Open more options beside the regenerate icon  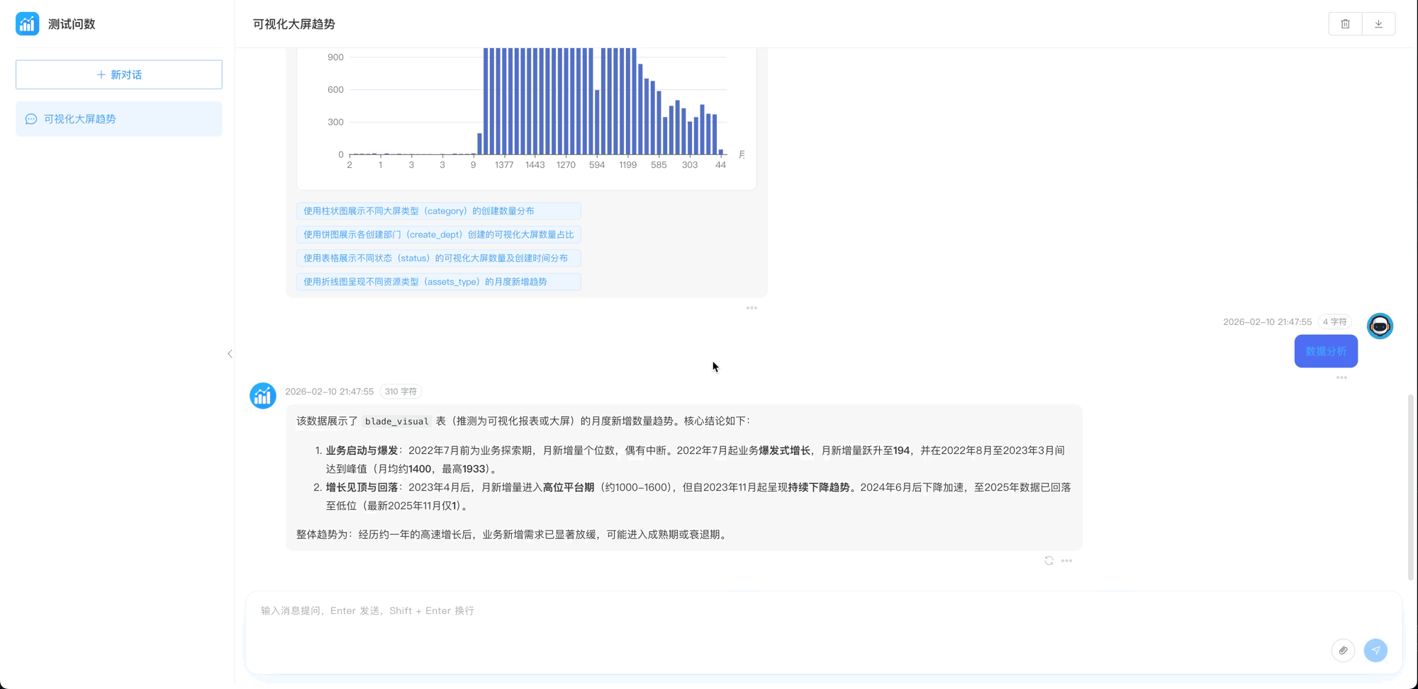point(1066,560)
